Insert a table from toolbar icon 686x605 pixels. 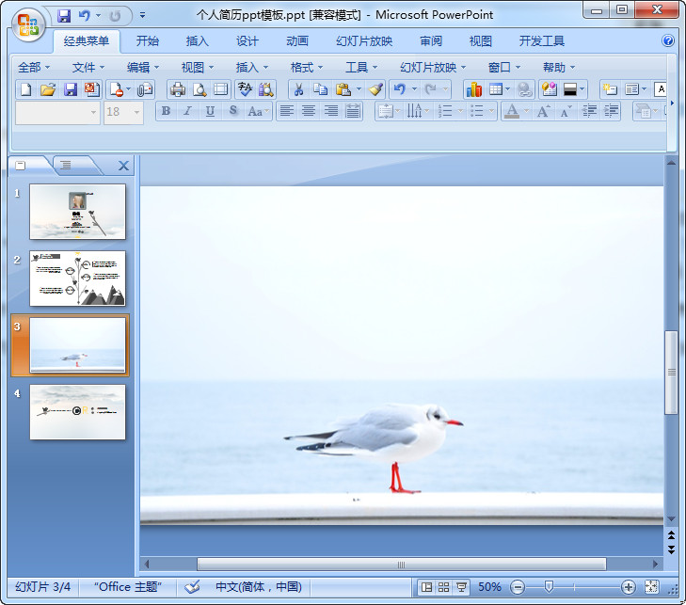pos(496,89)
